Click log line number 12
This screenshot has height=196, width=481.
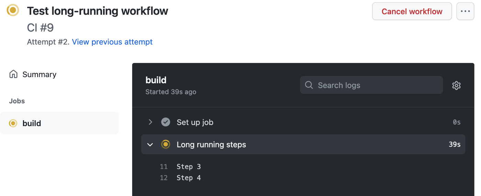coord(164,178)
